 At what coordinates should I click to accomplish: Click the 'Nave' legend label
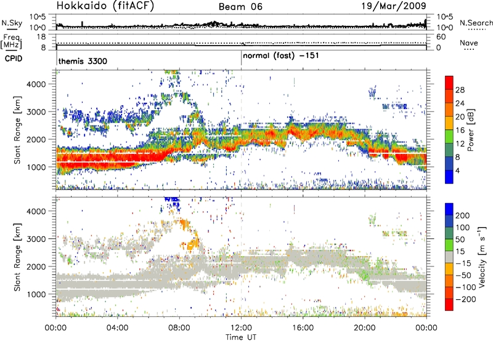pyautogui.click(x=468, y=42)
